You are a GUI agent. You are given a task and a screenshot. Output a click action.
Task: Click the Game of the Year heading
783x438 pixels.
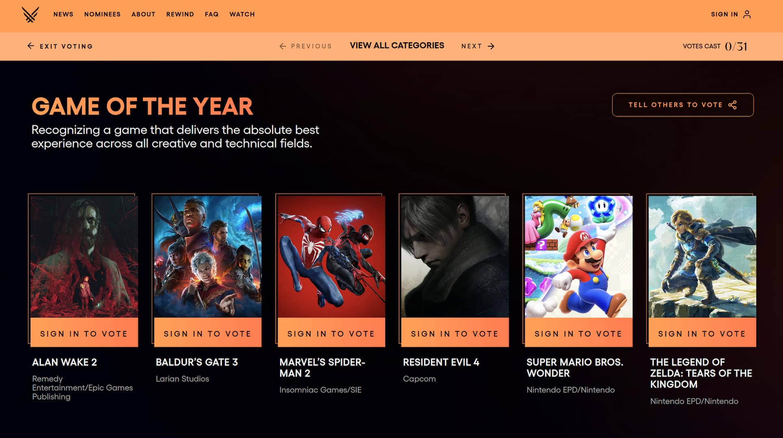click(142, 106)
